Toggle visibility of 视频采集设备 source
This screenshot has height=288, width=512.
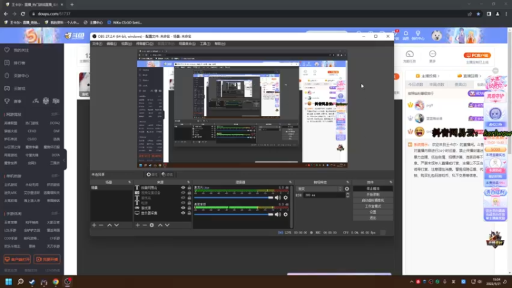183,193
